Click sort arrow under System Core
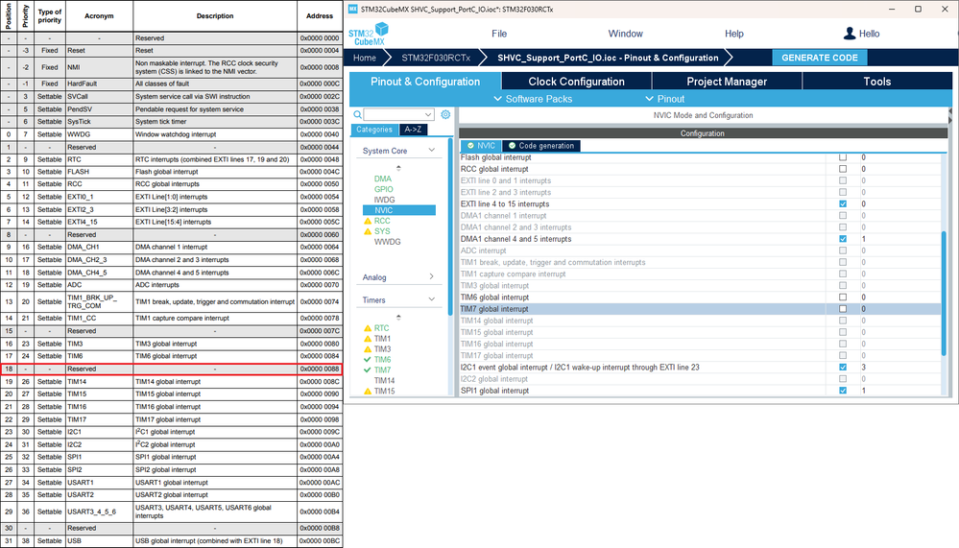 [398, 168]
